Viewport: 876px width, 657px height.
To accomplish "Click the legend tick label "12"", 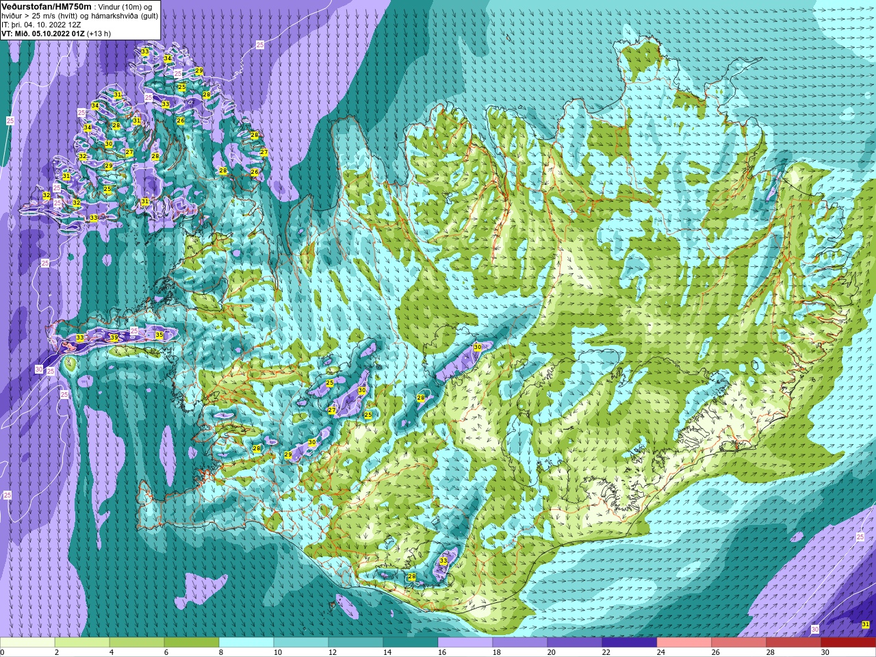I will pyautogui.click(x=332, y=652).
